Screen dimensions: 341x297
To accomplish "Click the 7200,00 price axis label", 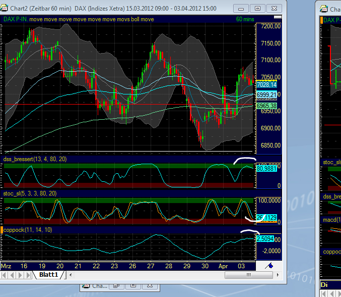I will point(271,26).
